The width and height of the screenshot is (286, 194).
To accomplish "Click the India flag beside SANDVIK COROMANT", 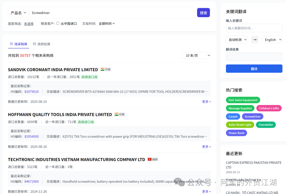I will 105,69.
